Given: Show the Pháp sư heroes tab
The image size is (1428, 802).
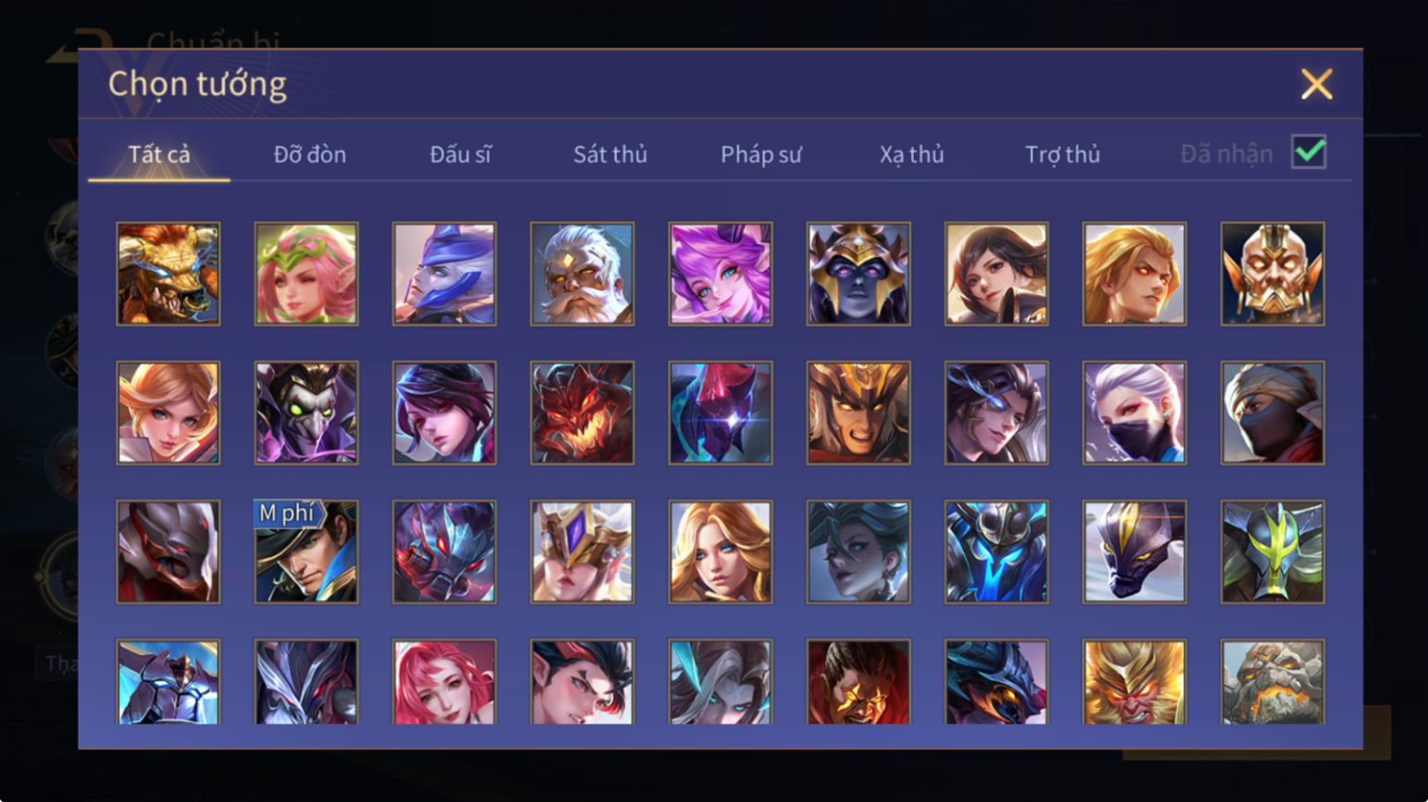Looking at the screenshot, I should (x=761, y=154).
